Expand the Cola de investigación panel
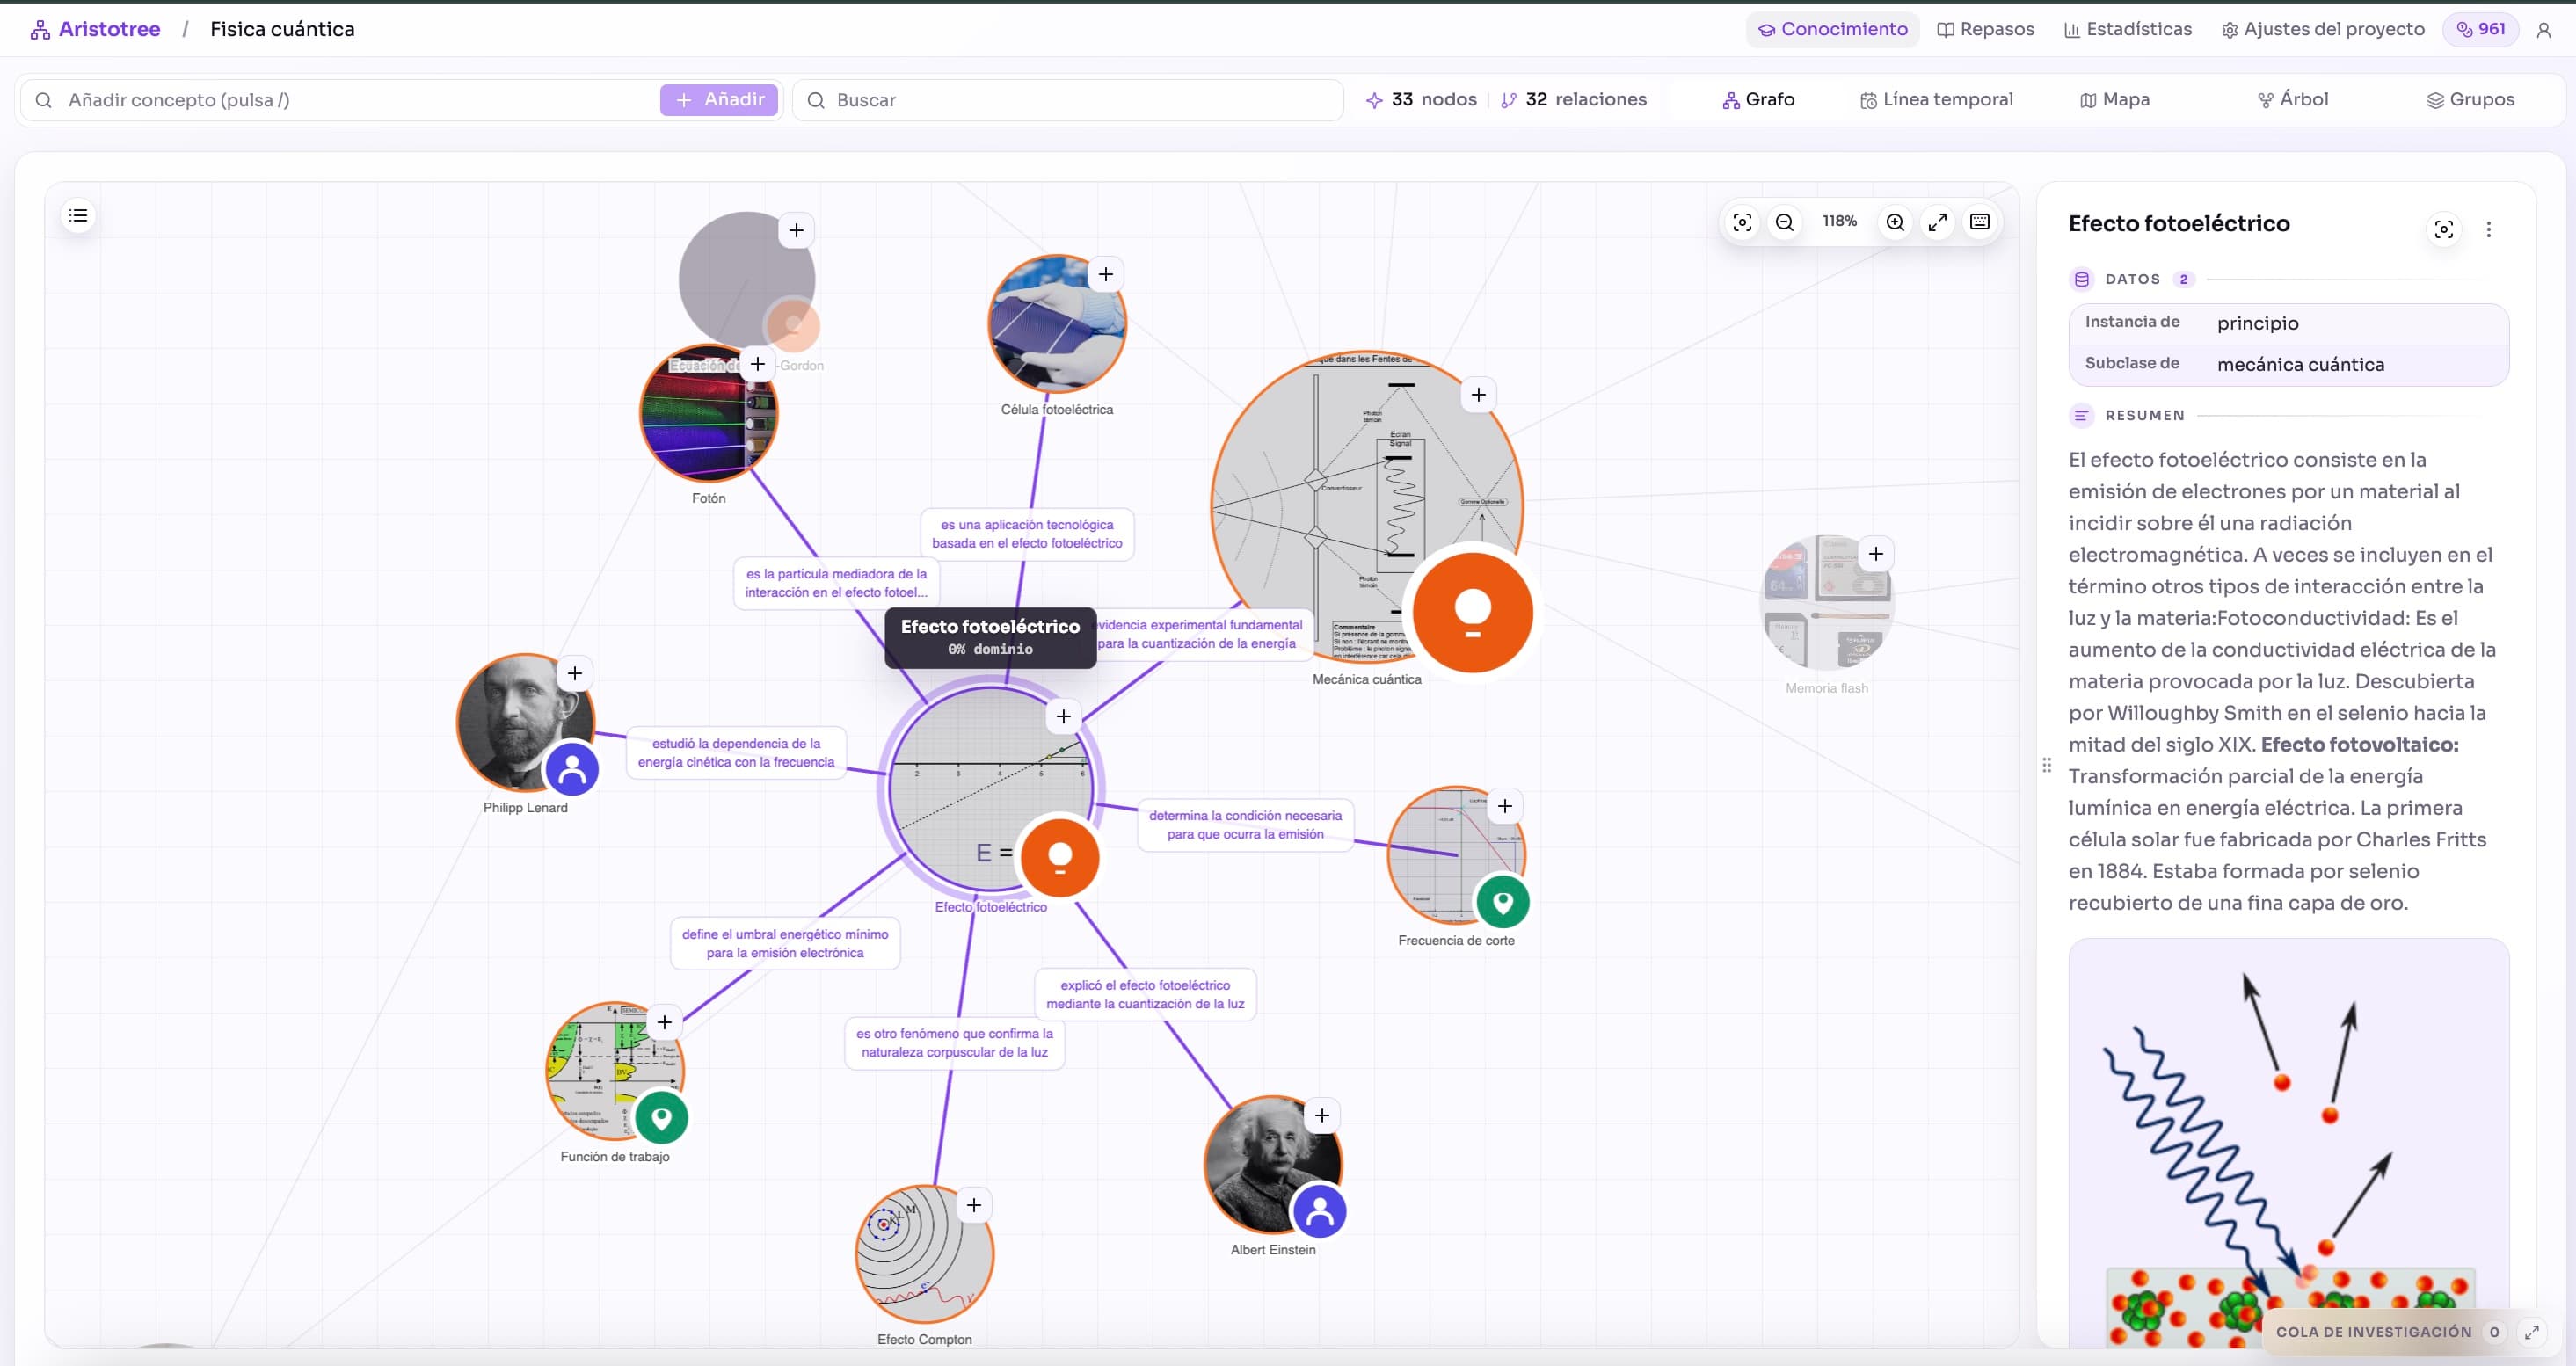2576x1366 pixels. click(2531, 1332)
